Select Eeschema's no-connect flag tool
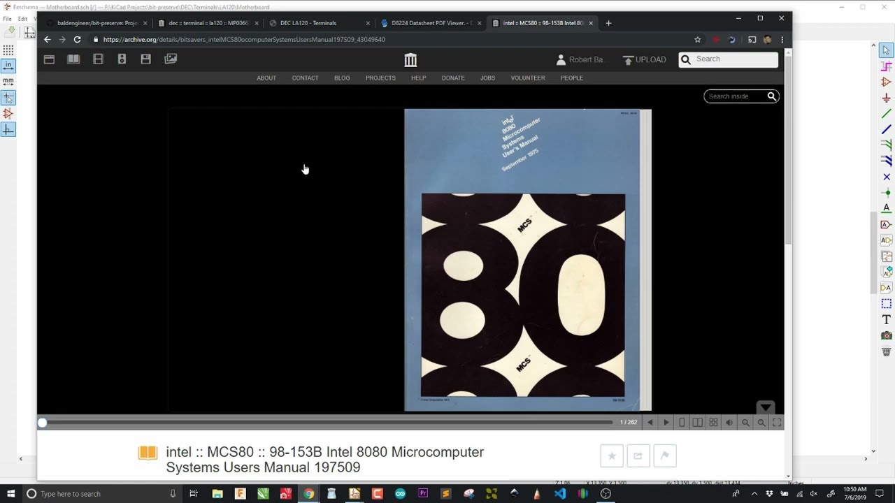Screen dimensions: 895x503 886,177
